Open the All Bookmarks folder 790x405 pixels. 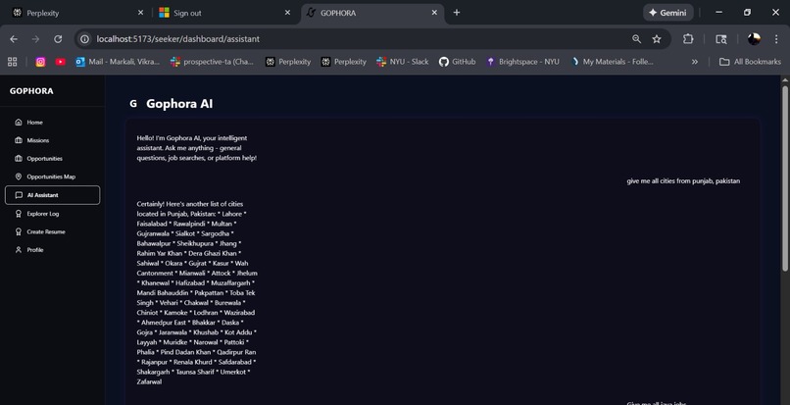click(x=750, y=62)
